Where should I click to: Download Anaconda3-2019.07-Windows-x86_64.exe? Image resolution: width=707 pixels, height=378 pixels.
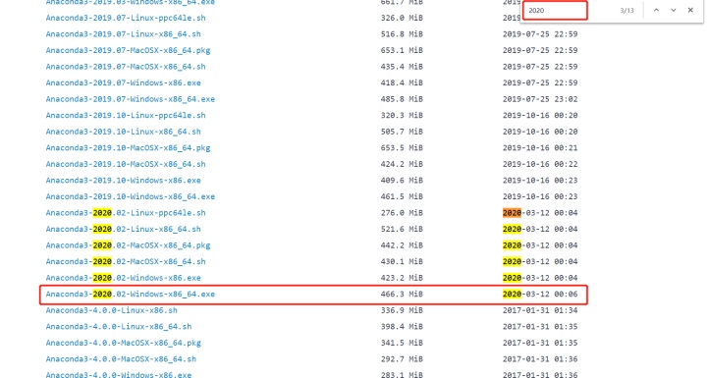click(x=131, y=99)
